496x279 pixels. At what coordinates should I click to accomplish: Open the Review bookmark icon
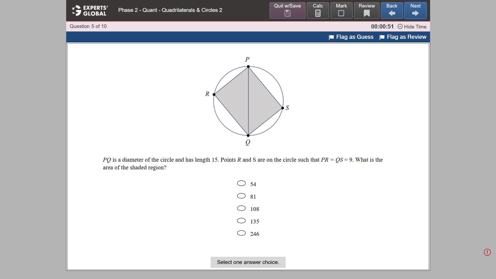pos(367,13)
